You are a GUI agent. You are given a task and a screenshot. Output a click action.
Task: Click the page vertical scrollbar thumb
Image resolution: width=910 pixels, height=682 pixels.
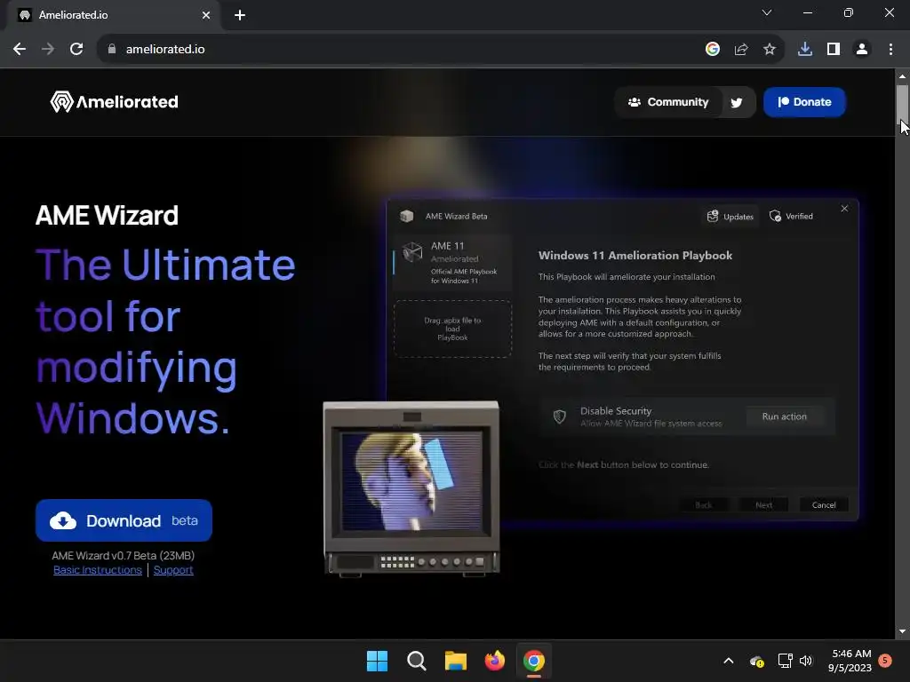pos(902,103)
